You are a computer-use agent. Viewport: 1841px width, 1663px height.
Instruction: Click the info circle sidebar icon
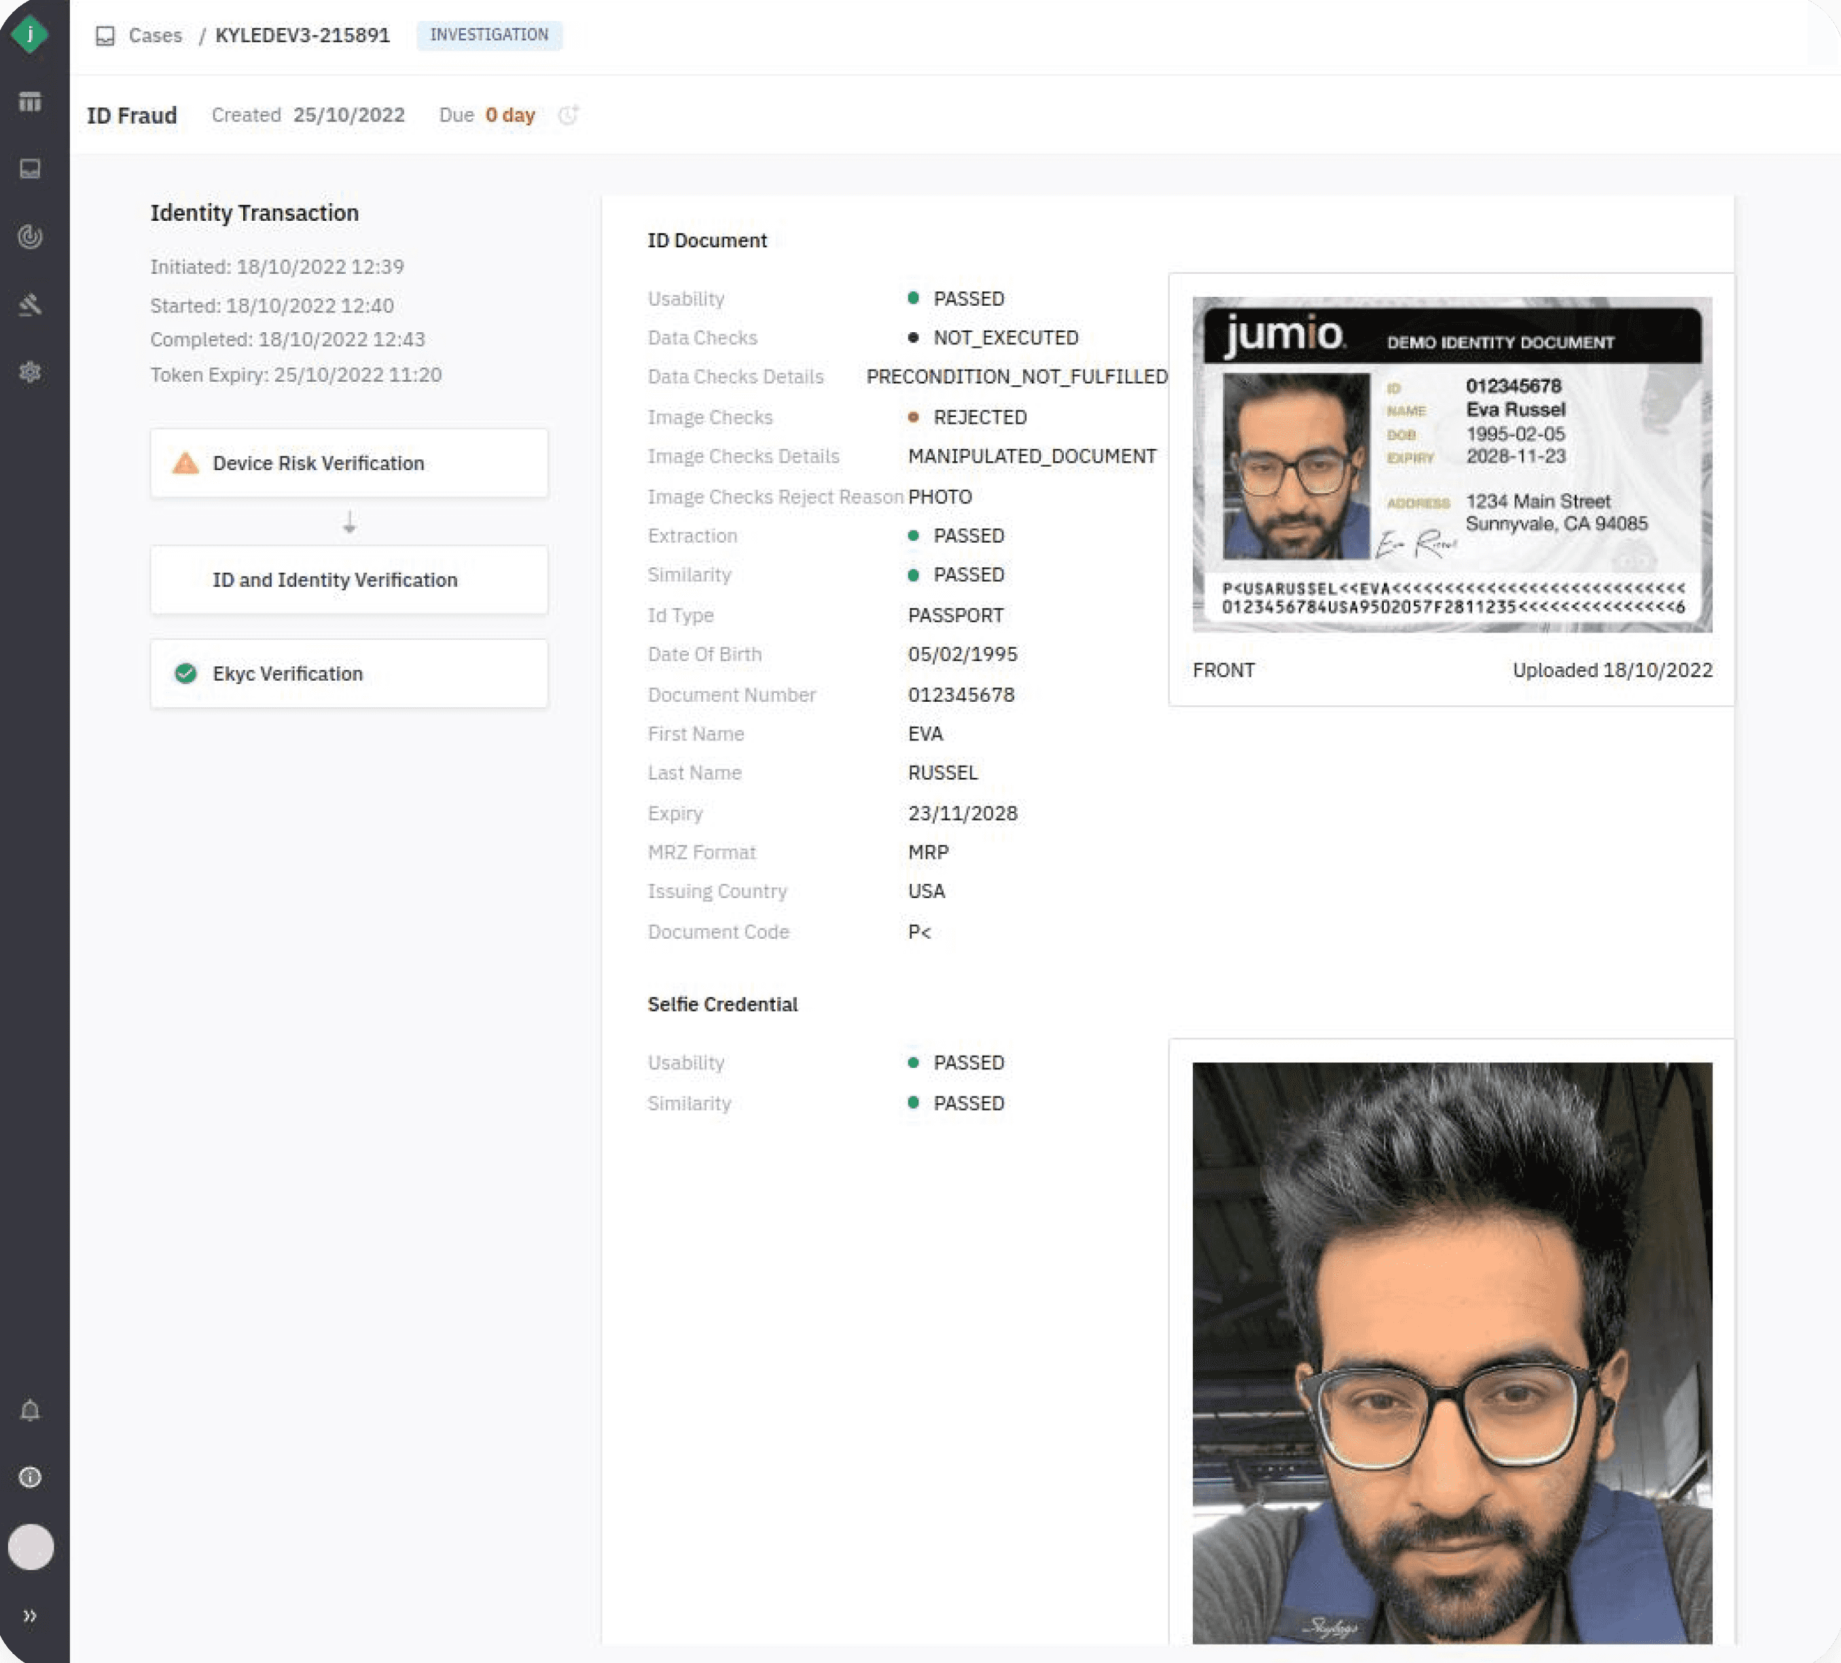(x=30, y=1477)
